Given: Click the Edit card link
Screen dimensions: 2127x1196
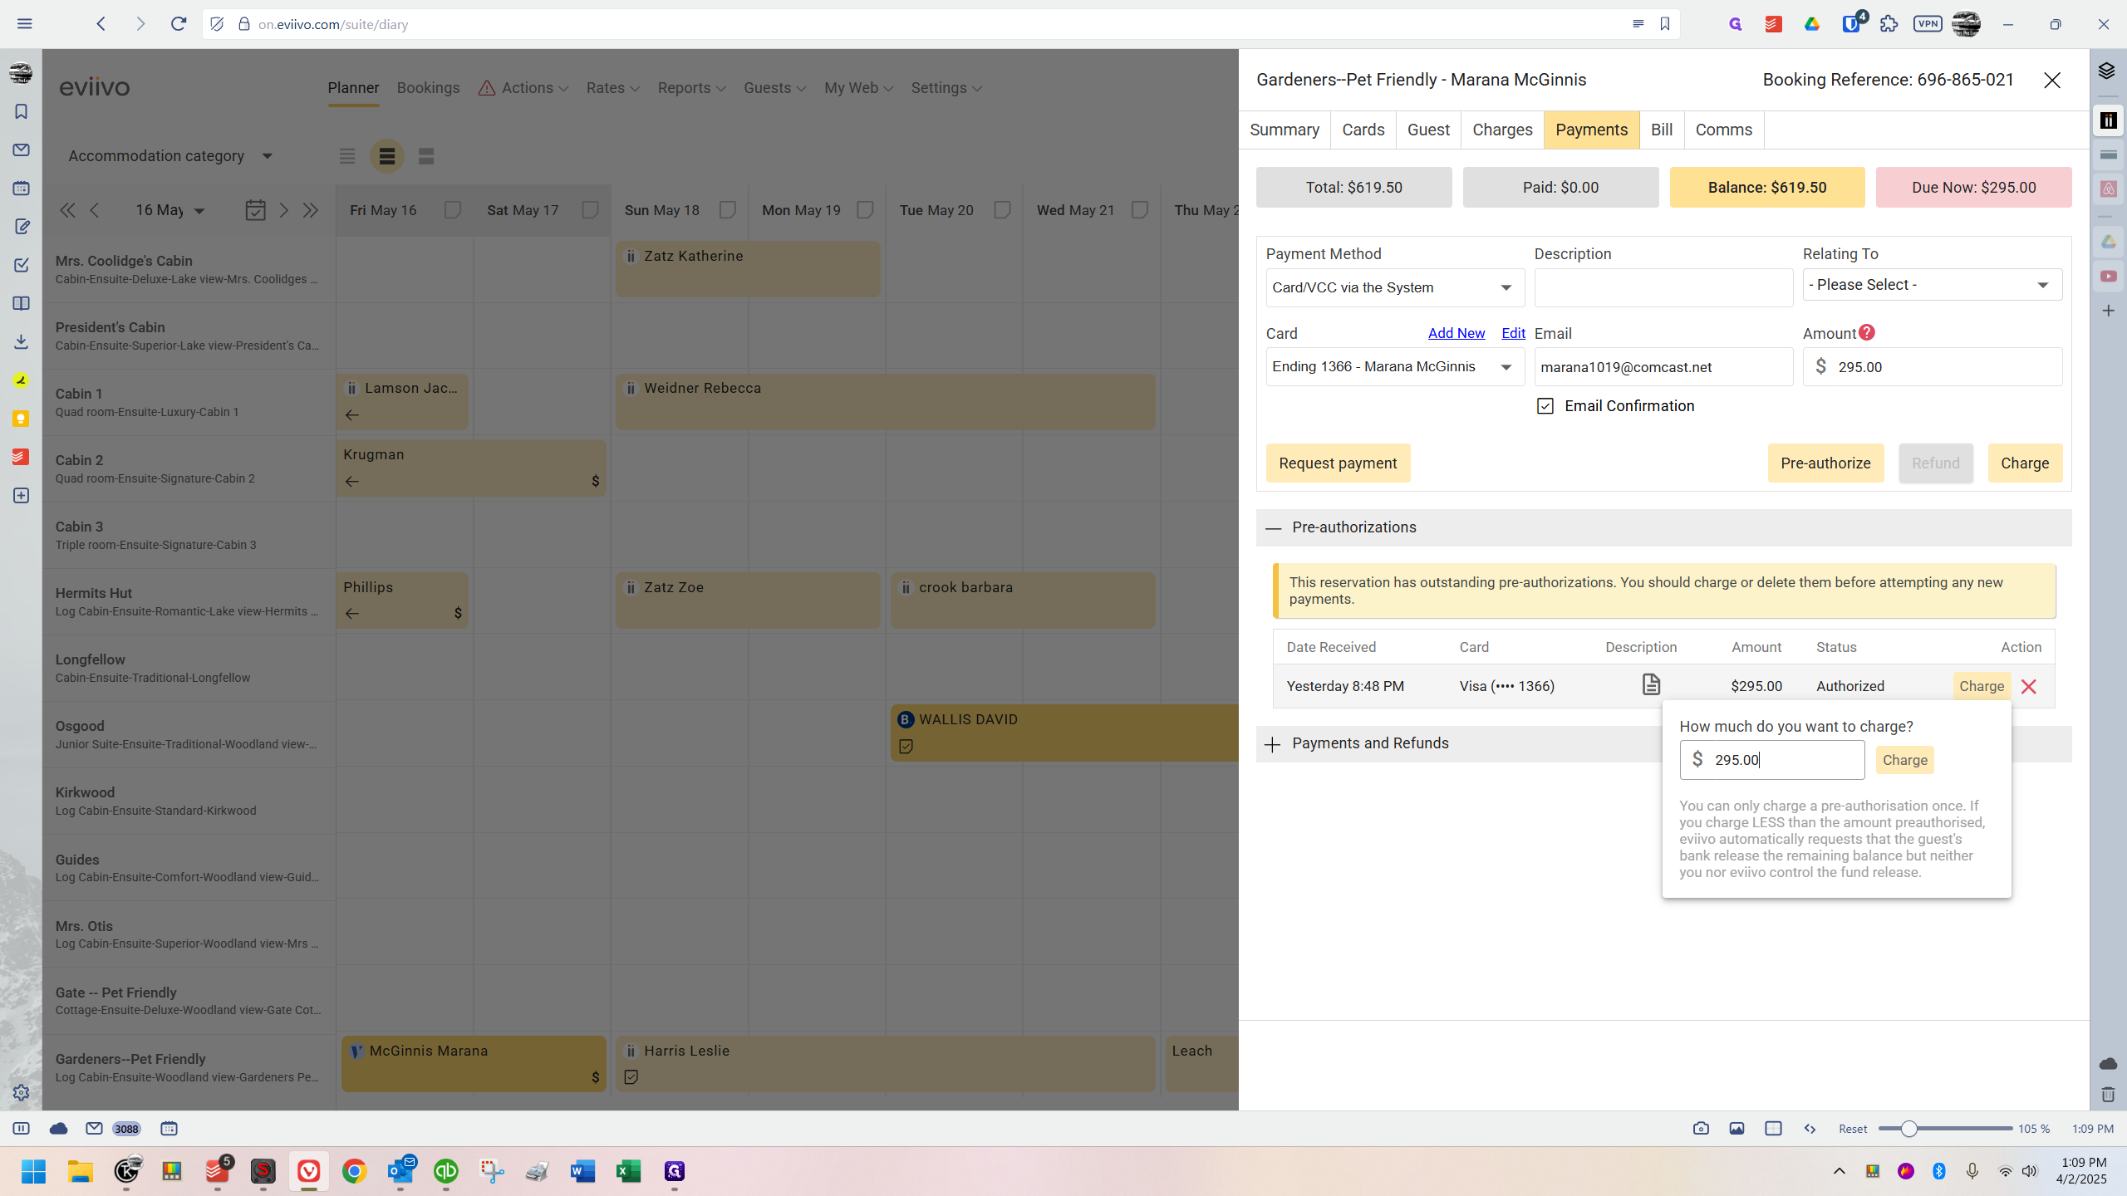Looking at the screenshot, I should [1513, 333].
